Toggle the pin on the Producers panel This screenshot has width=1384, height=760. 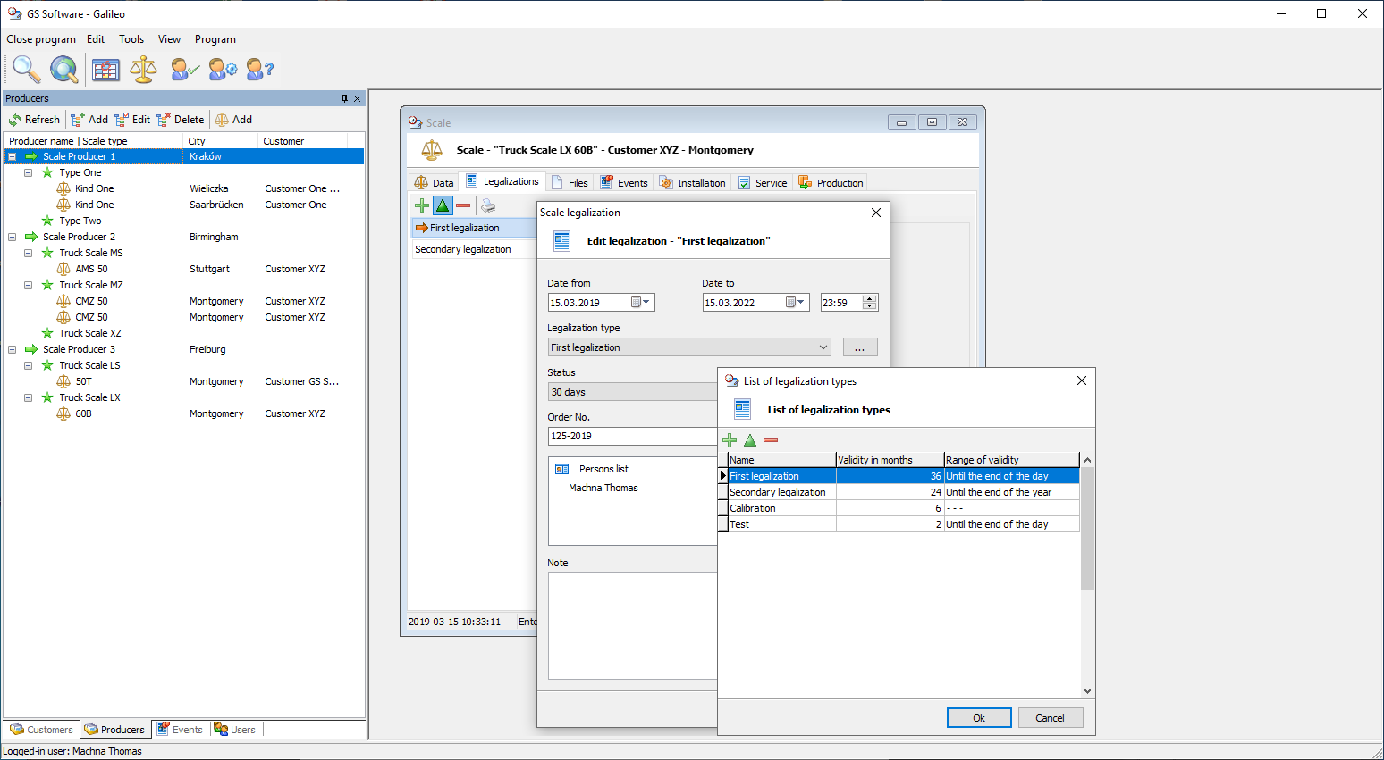(x=344, y=98)
